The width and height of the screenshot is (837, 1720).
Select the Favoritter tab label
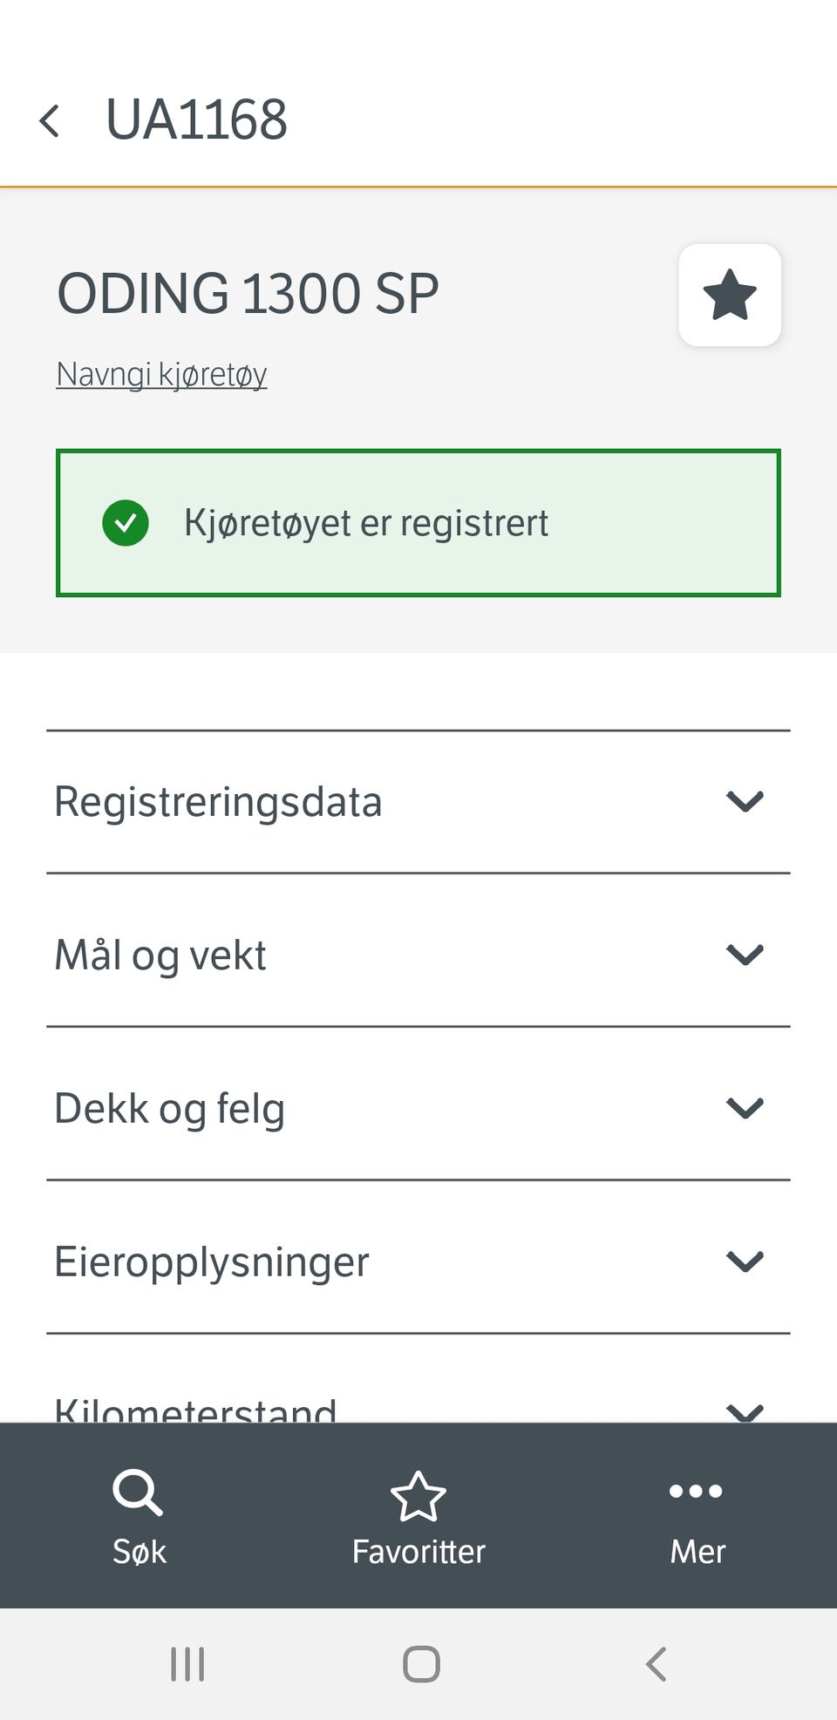click(x=418, y=1552)
